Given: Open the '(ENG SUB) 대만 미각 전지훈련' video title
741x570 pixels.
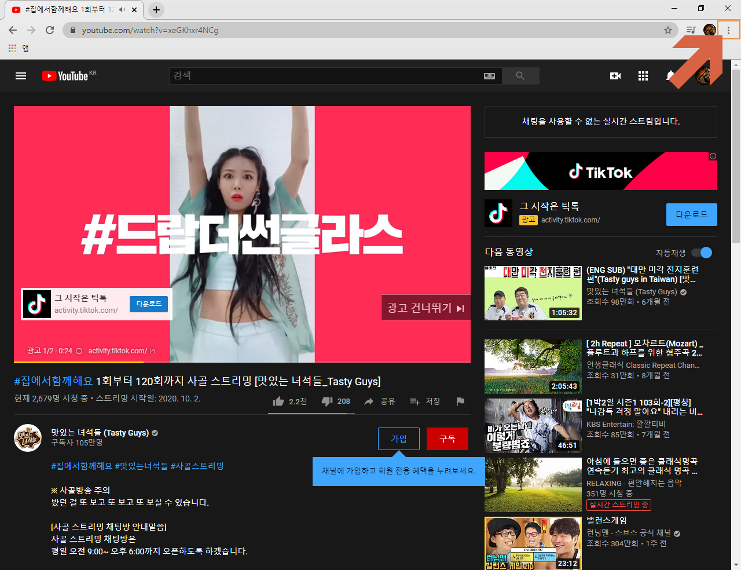Looking at the screenshot, I should 643,275.
